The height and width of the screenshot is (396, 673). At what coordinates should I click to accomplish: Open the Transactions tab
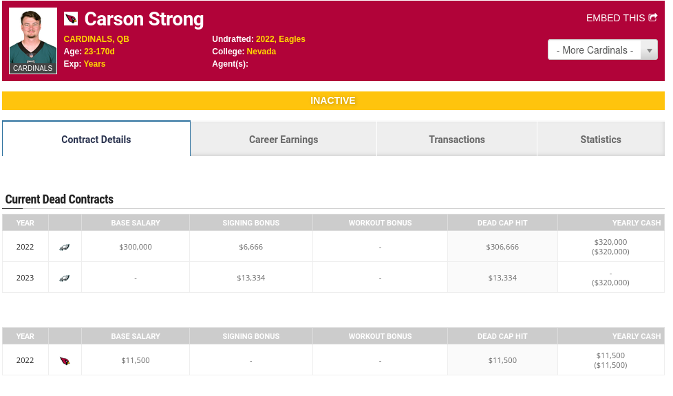pyautogui.click(x=457, y=140)
